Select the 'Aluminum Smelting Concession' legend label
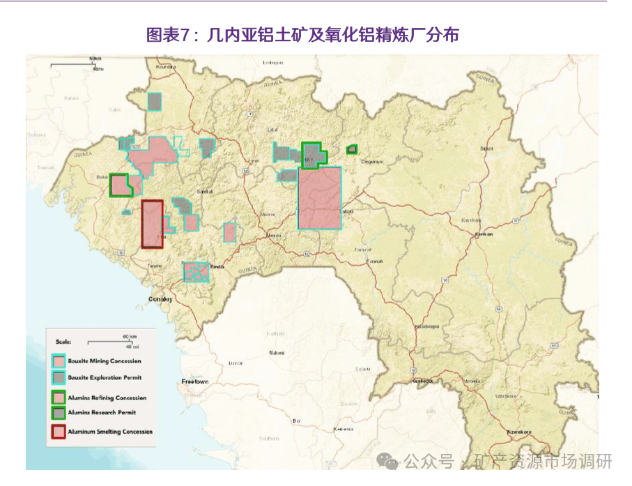632x486 pixels. [110, 432]
